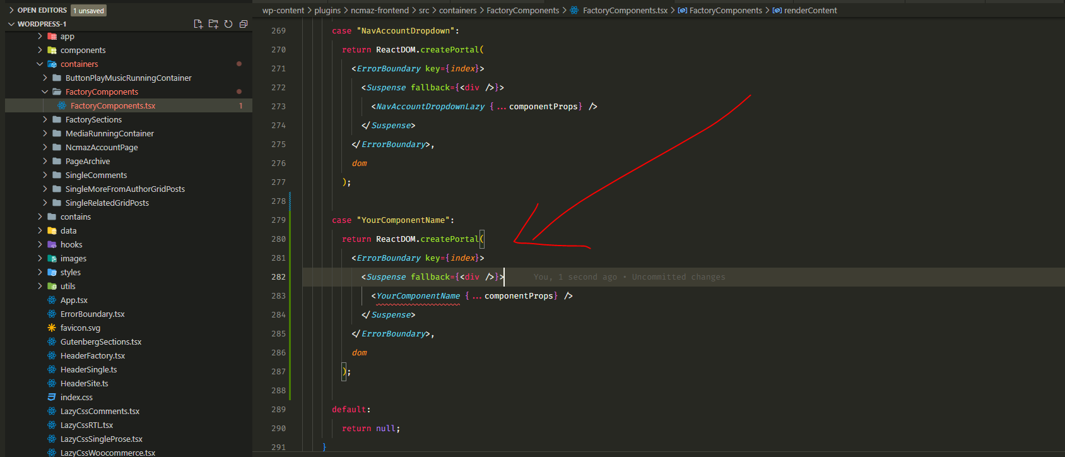Click the NavAccountDropdownLazy tag in code
The width and height of the screenshot is (1065, 457).
(430, 107)
